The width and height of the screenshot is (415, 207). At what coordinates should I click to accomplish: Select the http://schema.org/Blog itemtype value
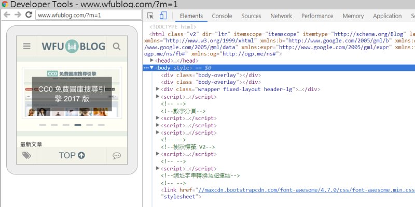click(x=370, y=34)
